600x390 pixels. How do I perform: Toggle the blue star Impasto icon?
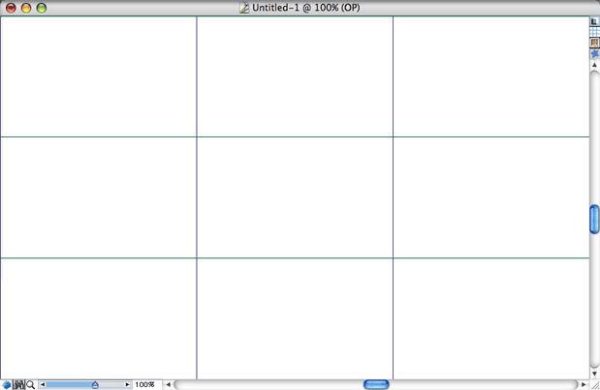click(594, 54)
